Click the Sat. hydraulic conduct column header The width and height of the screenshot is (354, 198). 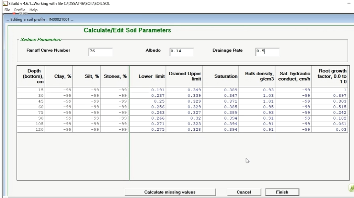coord(293,76)
